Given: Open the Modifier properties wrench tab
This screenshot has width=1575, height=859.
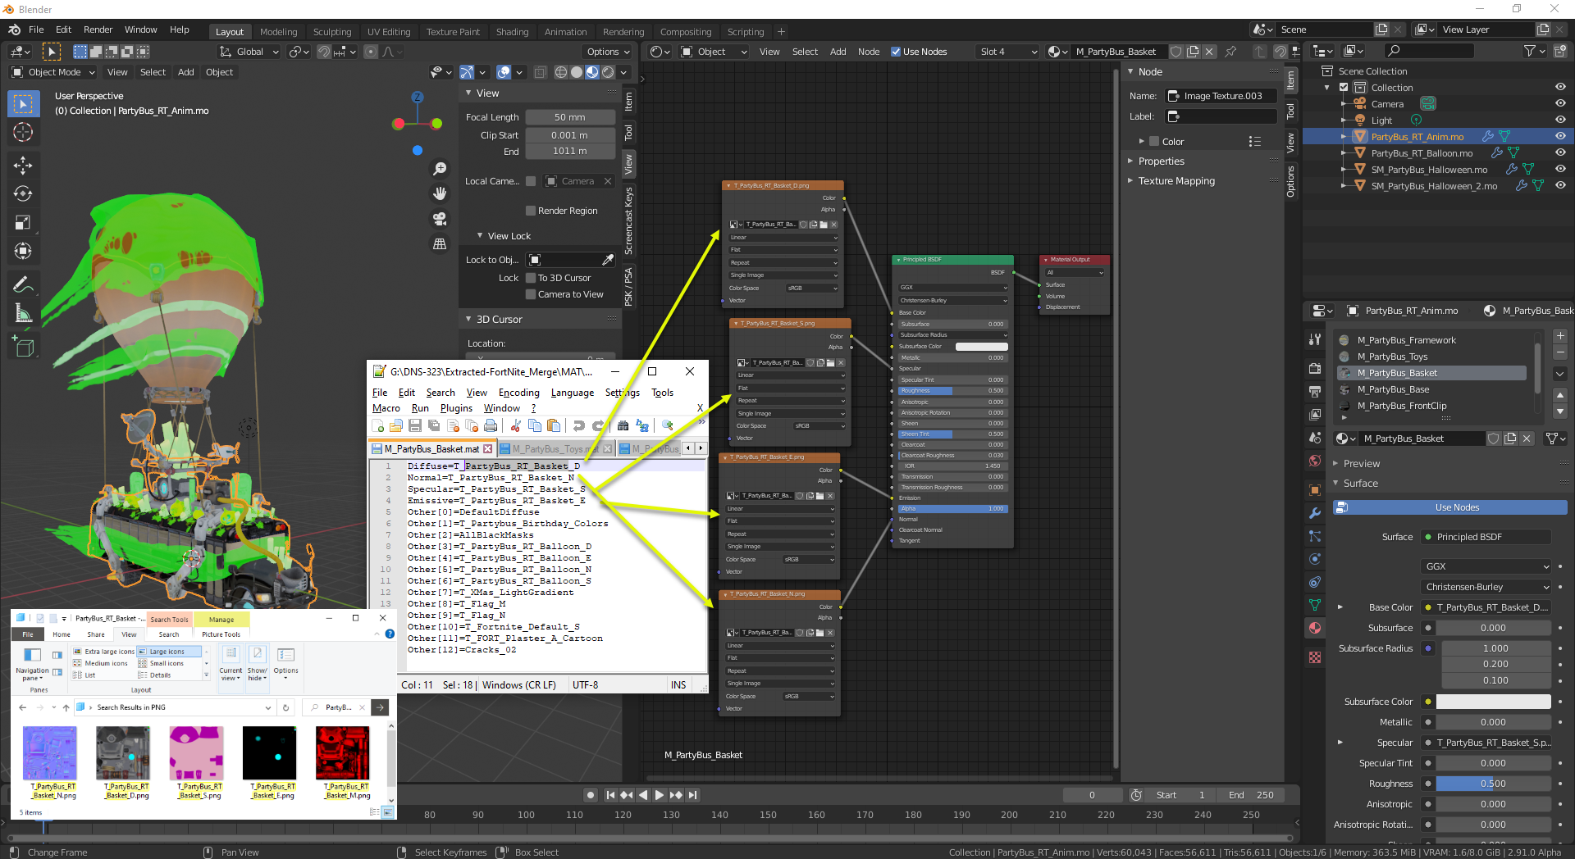Looking at the screenshot, I should point(1315,513).
